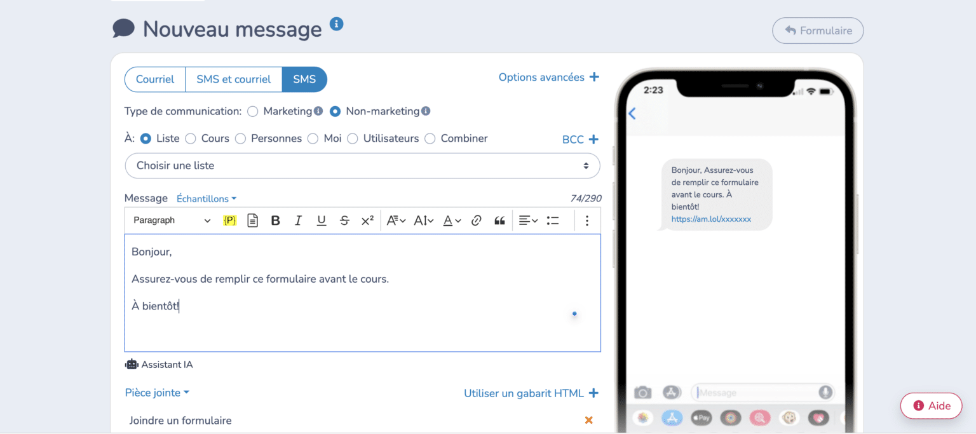Screen dimensions: 976x434
Task: Select the Marketing radio button
Action: coord(253,112)
